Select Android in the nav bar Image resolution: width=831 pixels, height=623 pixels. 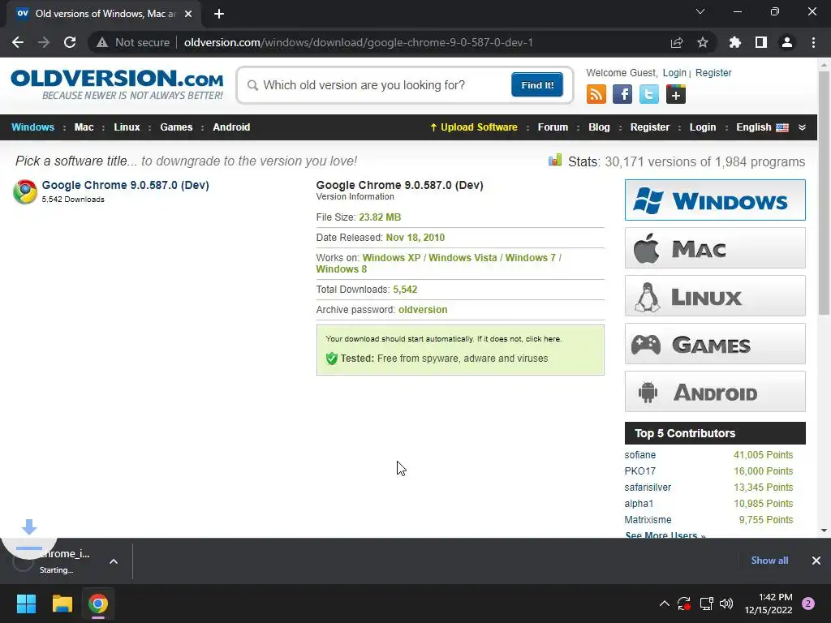pyautogui.click(x=231, y=127)
